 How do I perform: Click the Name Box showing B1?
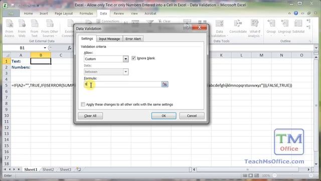point(22,48)
